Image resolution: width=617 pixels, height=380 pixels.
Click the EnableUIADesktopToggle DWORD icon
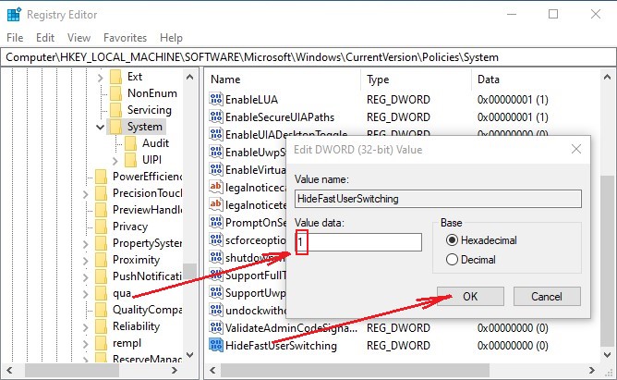tap(215, 134)
